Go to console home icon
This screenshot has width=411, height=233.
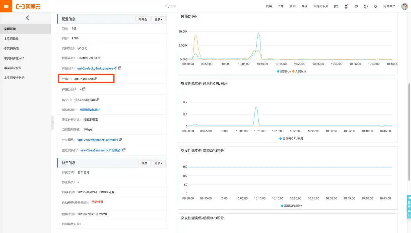tap(376, 6)
